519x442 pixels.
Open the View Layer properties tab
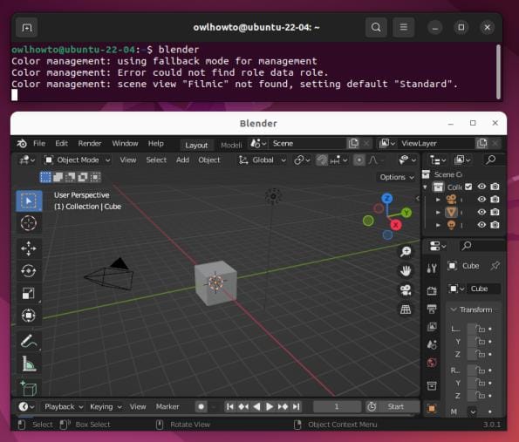click(432, 327)
